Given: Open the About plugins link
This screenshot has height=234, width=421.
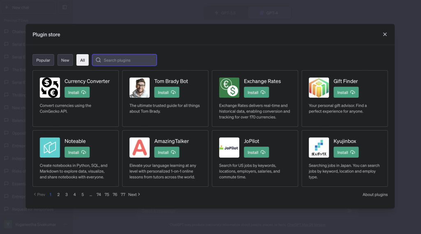Looking at the screenshot, I should coord(375,195).
